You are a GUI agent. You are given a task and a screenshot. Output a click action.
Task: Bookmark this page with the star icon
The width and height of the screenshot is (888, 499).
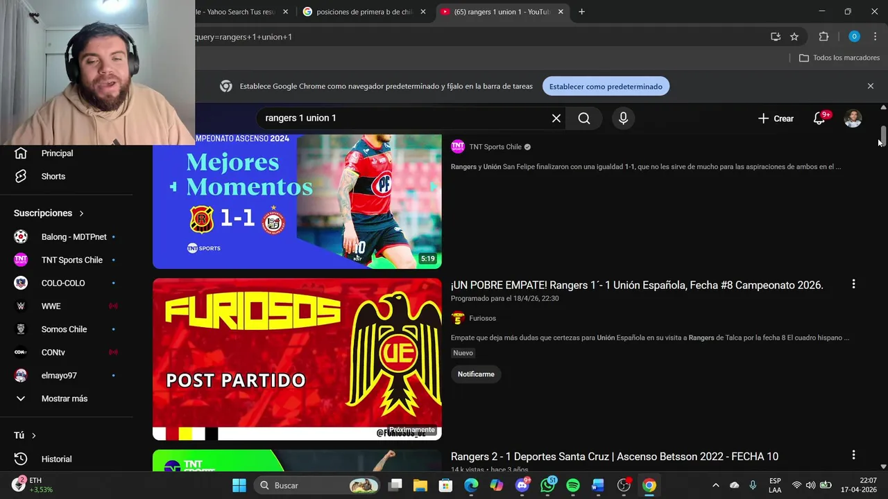tap(794, 37)
